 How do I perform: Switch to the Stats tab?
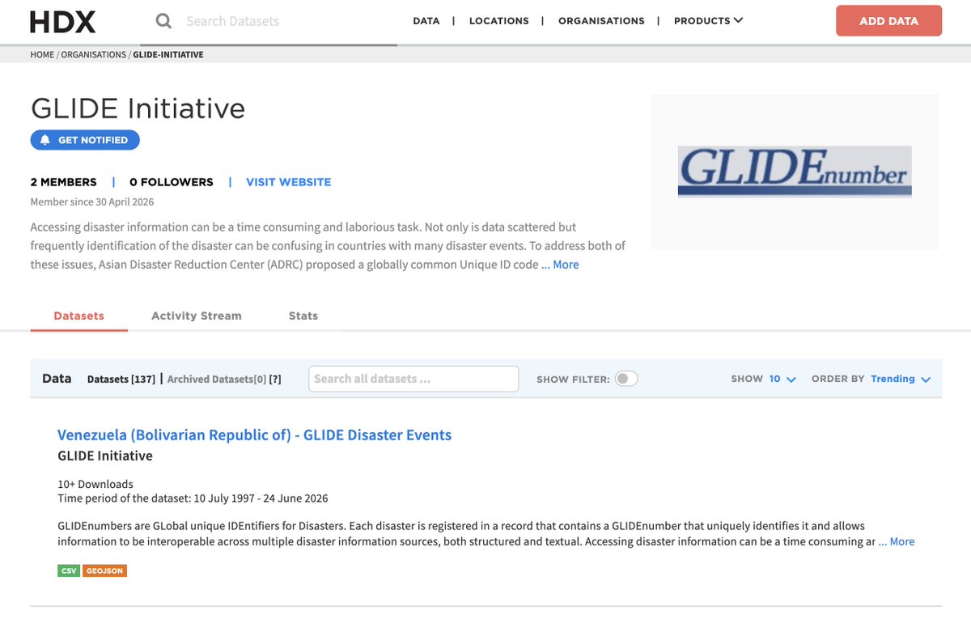[303, 316]
